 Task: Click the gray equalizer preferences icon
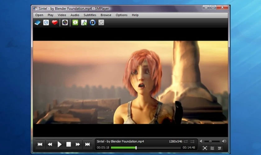pyautogui.click(x=101, y=22)
